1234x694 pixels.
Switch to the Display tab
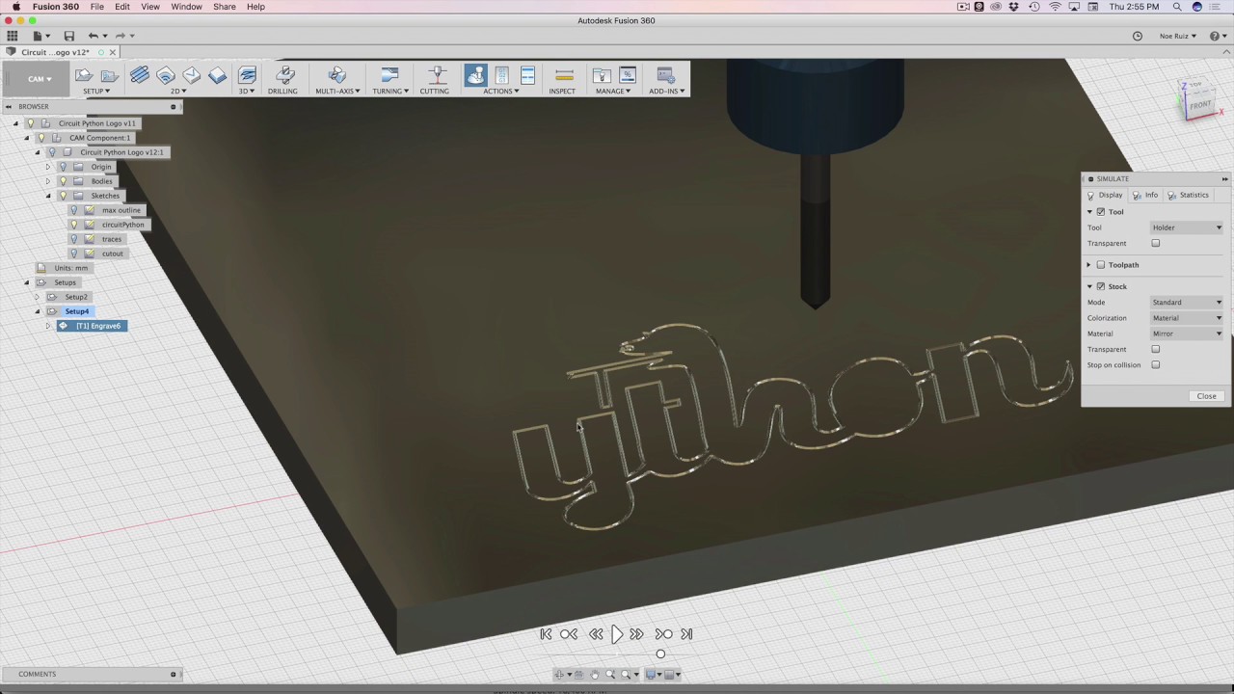(1105, 195)
